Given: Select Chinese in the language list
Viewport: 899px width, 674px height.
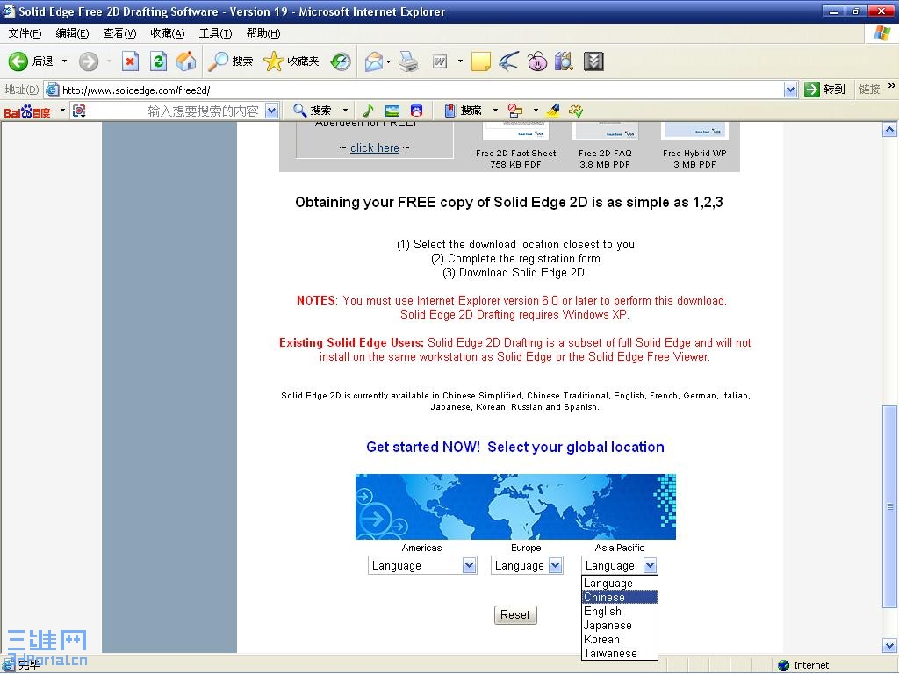Looking at the screenshot, I should coord(620,597).
